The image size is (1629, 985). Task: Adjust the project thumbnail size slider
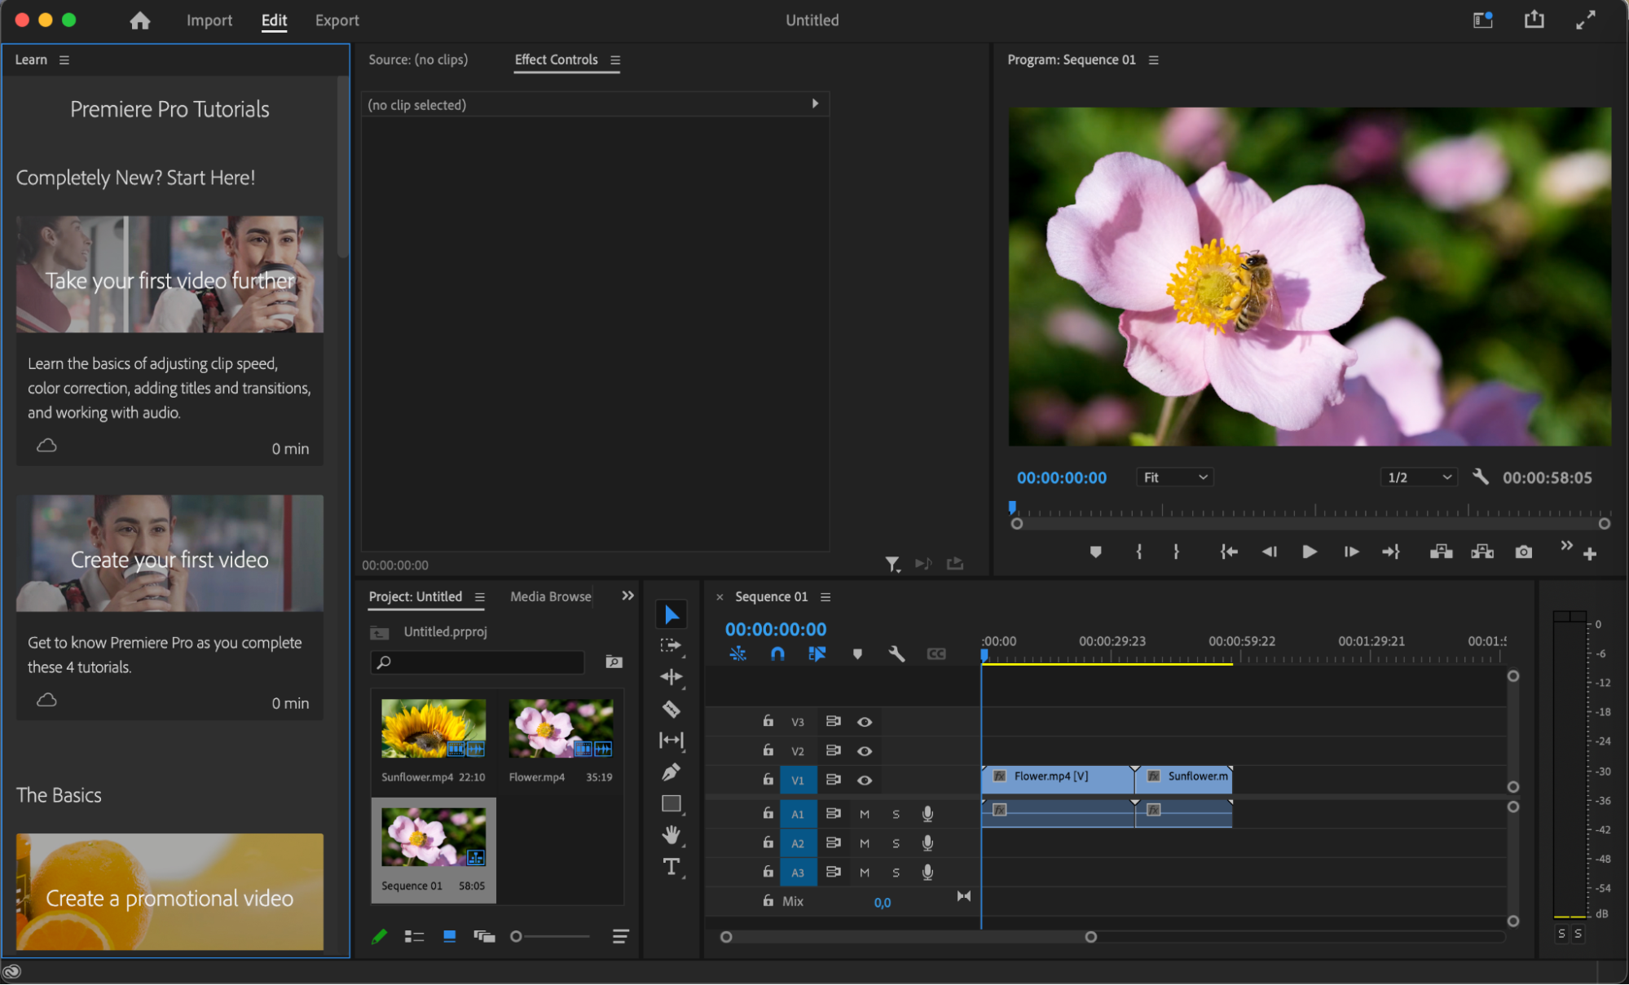click(x=517, y=937)
